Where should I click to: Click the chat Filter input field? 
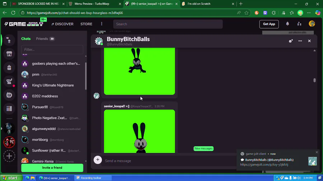pyautogui.click(x=52, y=49)
